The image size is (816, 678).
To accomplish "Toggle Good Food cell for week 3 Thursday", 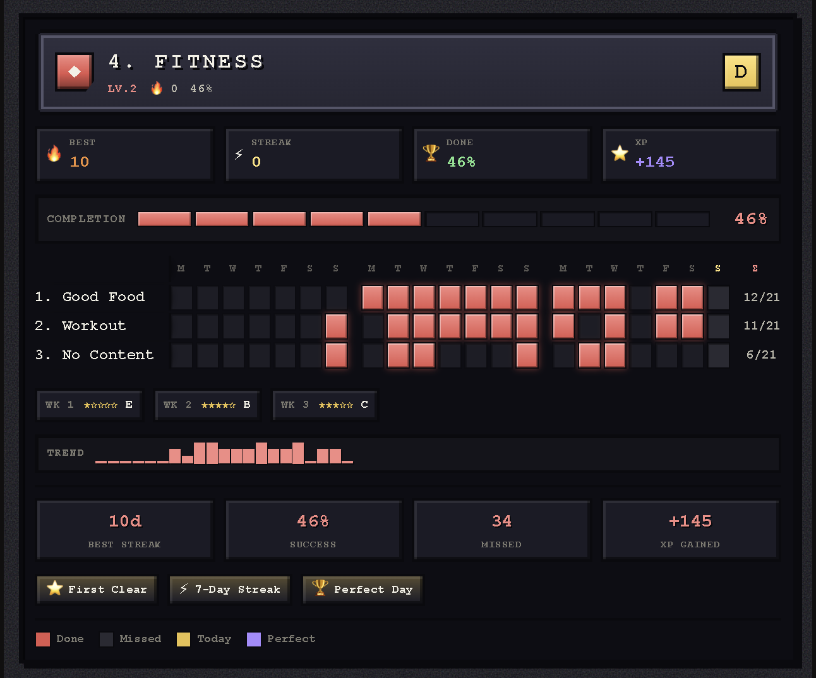I will click(x=641, y=297).
